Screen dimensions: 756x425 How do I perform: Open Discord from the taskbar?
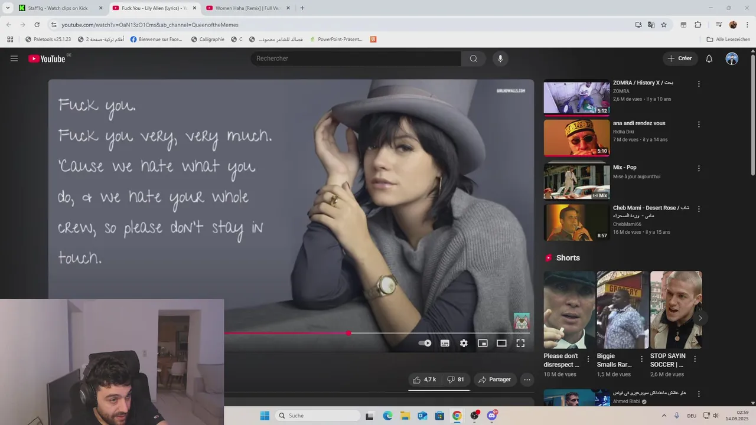492,416
